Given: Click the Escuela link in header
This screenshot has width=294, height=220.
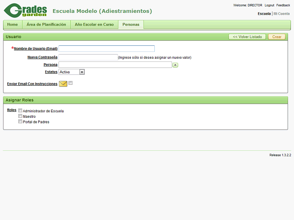Looking at the screenshot, I should 264,14.
